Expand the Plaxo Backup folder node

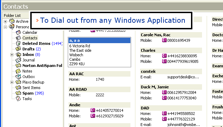[12, 82]
